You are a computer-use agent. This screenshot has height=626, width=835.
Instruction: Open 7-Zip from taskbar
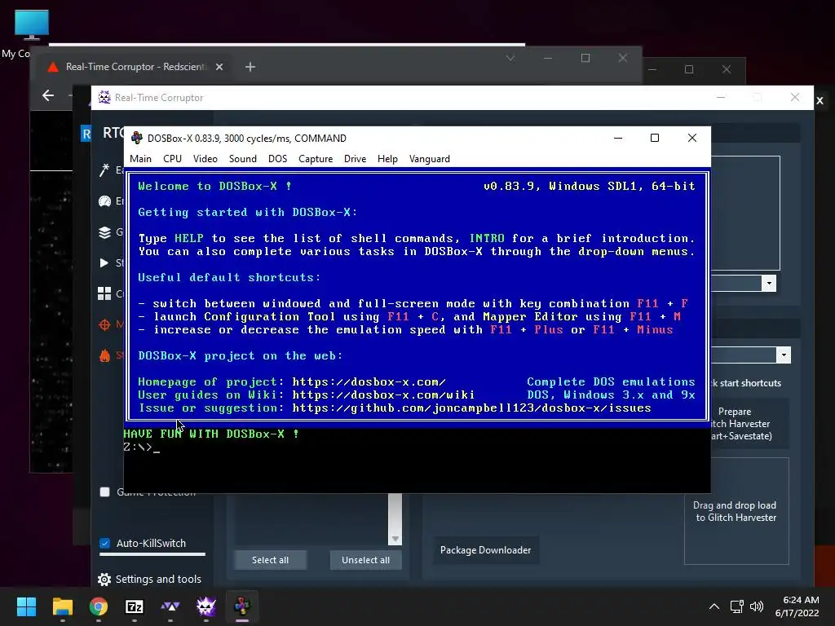tap(135, 606)
